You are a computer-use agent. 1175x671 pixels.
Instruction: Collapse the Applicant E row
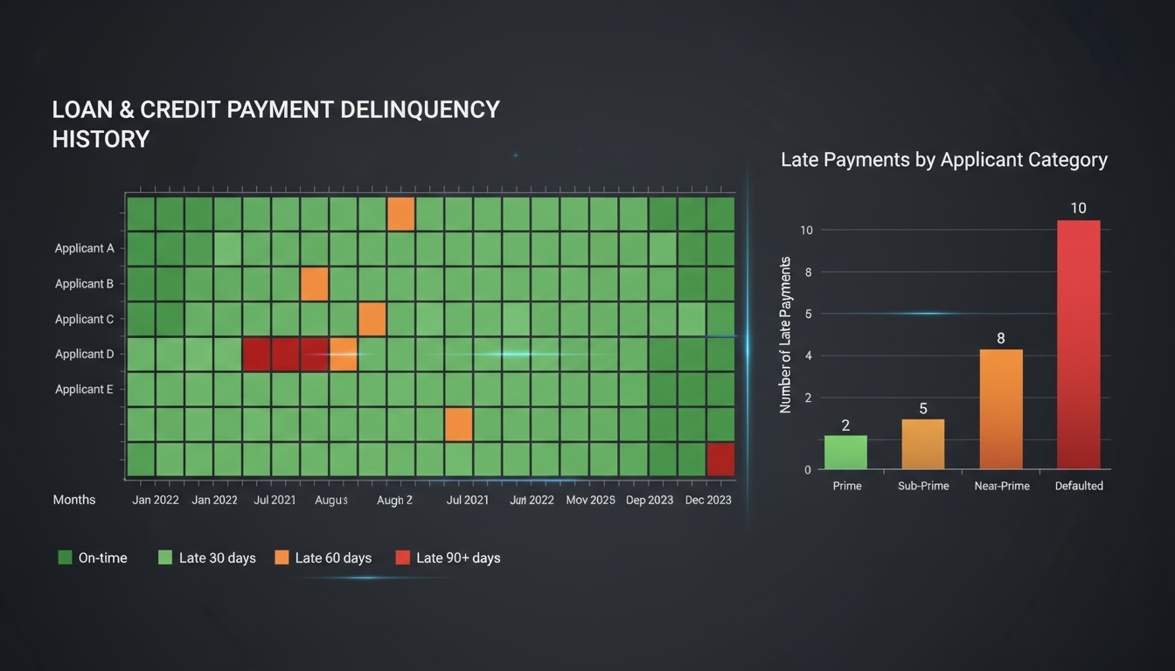[x=84, y=389]
